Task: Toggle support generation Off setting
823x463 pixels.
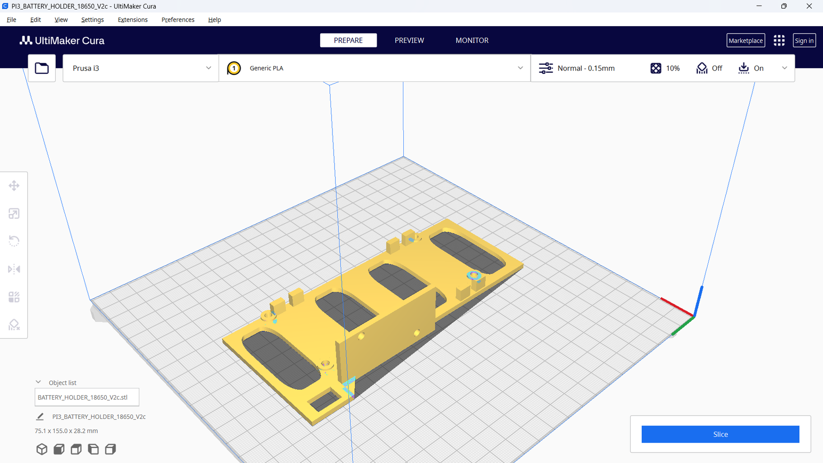Action: (x=709, y=68)
